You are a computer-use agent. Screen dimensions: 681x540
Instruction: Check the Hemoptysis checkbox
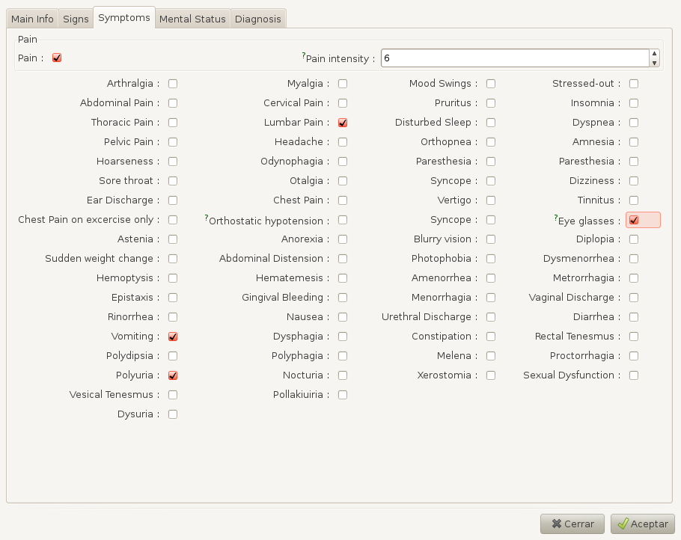173,278
